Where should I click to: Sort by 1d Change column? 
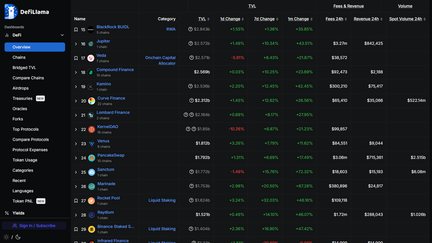tap(232, 19)
